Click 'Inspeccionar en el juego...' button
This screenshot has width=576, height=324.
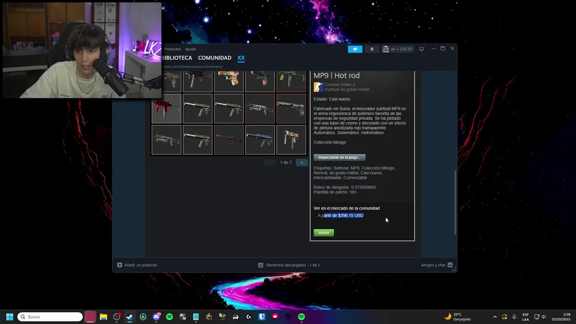click(x=339, y=157)
